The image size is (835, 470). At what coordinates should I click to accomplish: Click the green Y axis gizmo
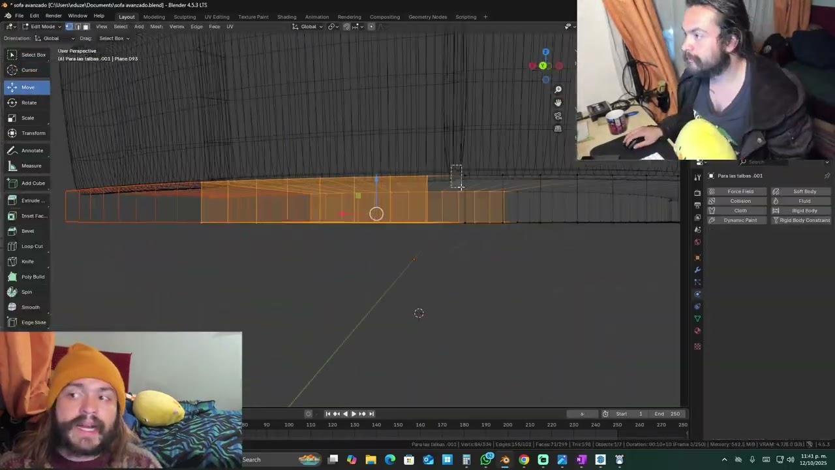543,66
